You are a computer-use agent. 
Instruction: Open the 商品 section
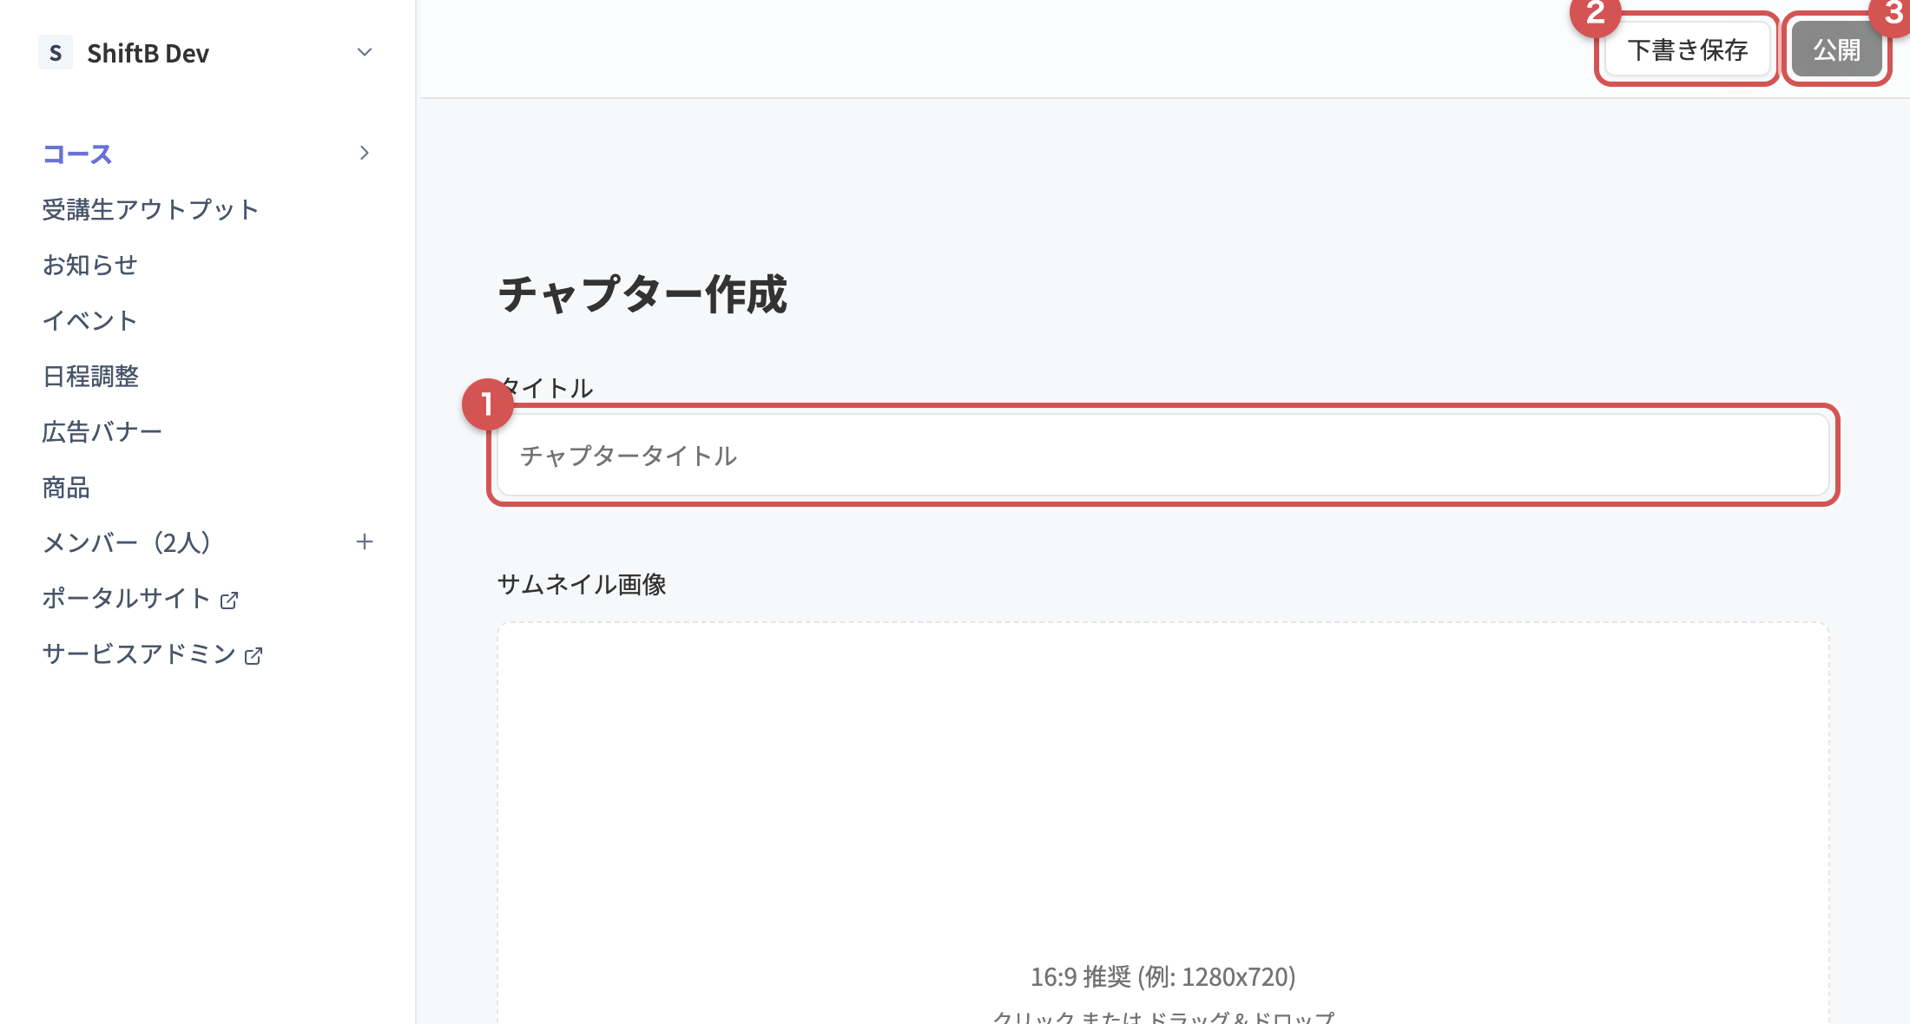[66, 487]
